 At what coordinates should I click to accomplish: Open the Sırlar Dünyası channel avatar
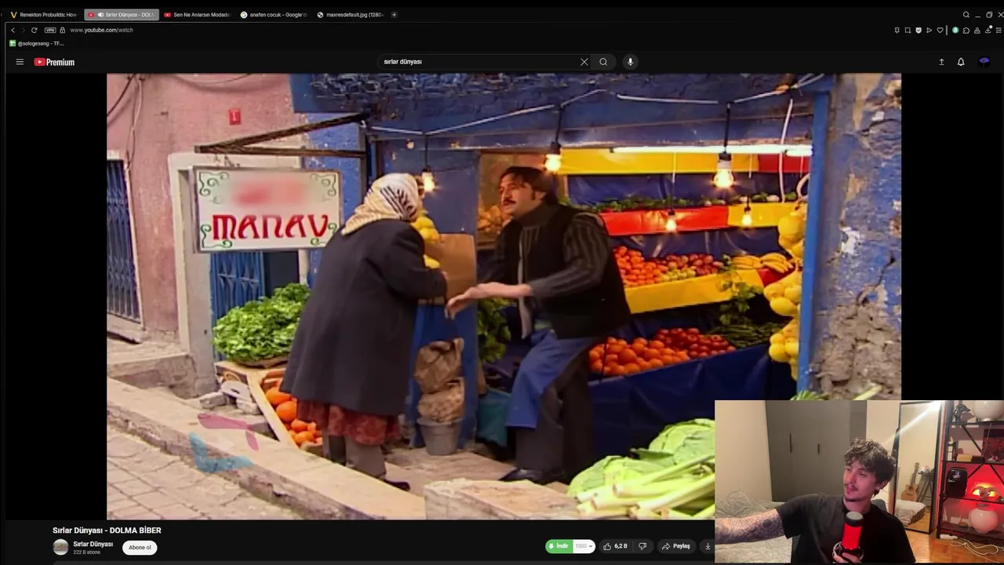point(60,547)
